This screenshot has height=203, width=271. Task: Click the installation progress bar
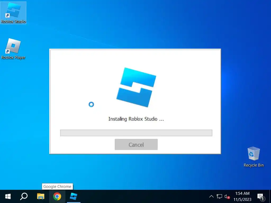(136, 133)
